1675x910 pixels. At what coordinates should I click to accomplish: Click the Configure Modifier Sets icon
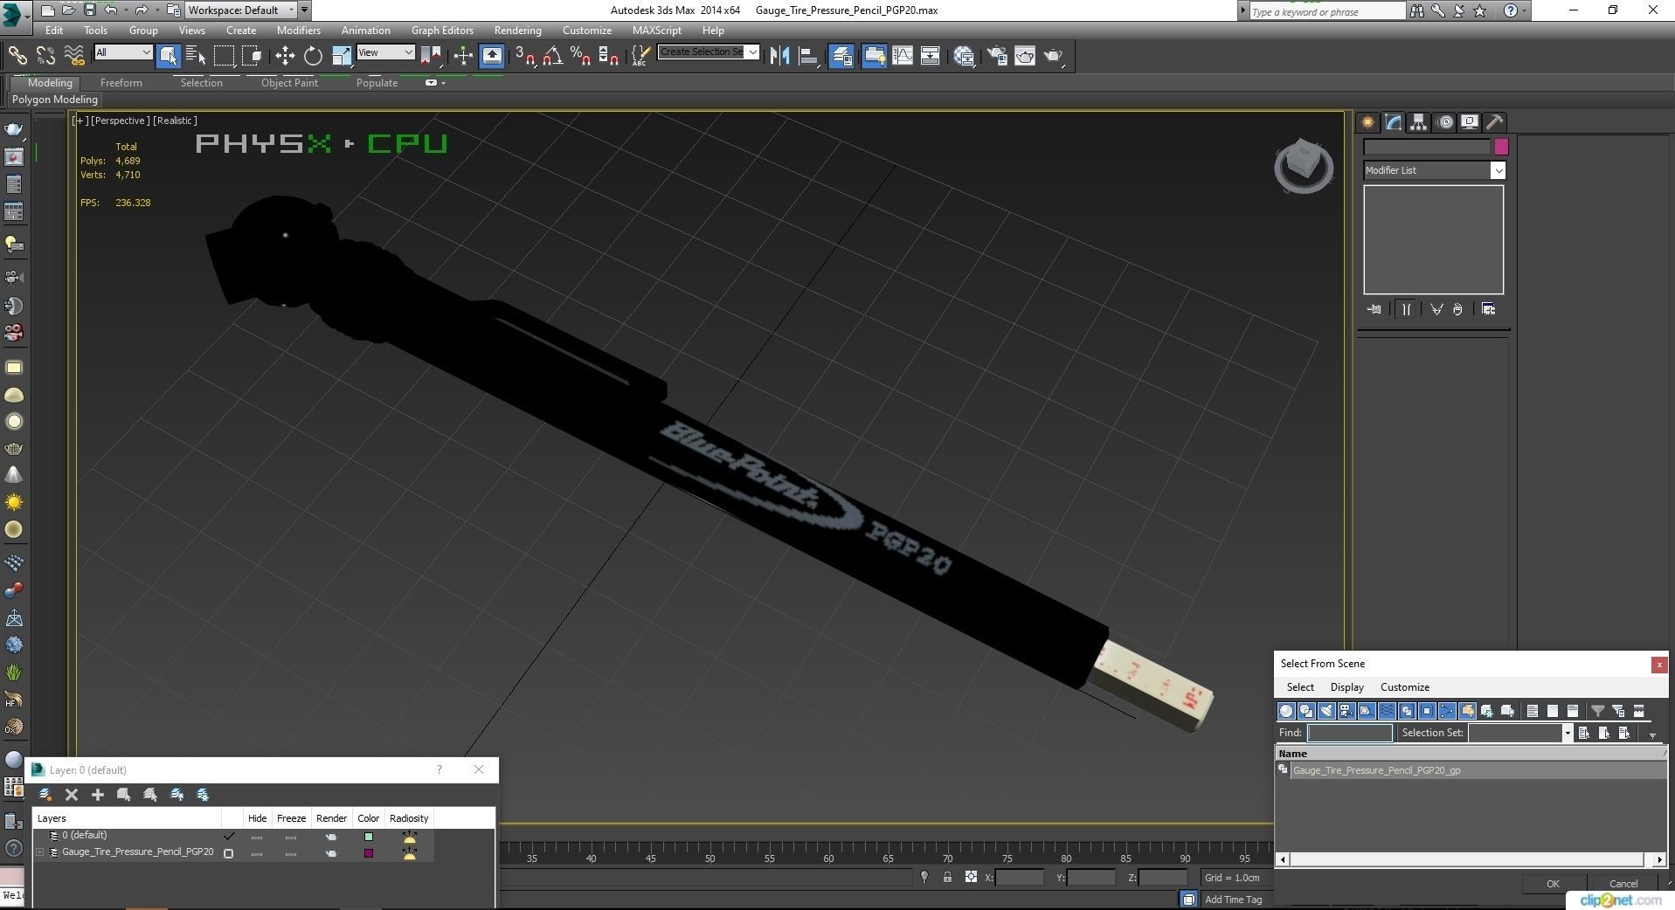(1489, 309)
